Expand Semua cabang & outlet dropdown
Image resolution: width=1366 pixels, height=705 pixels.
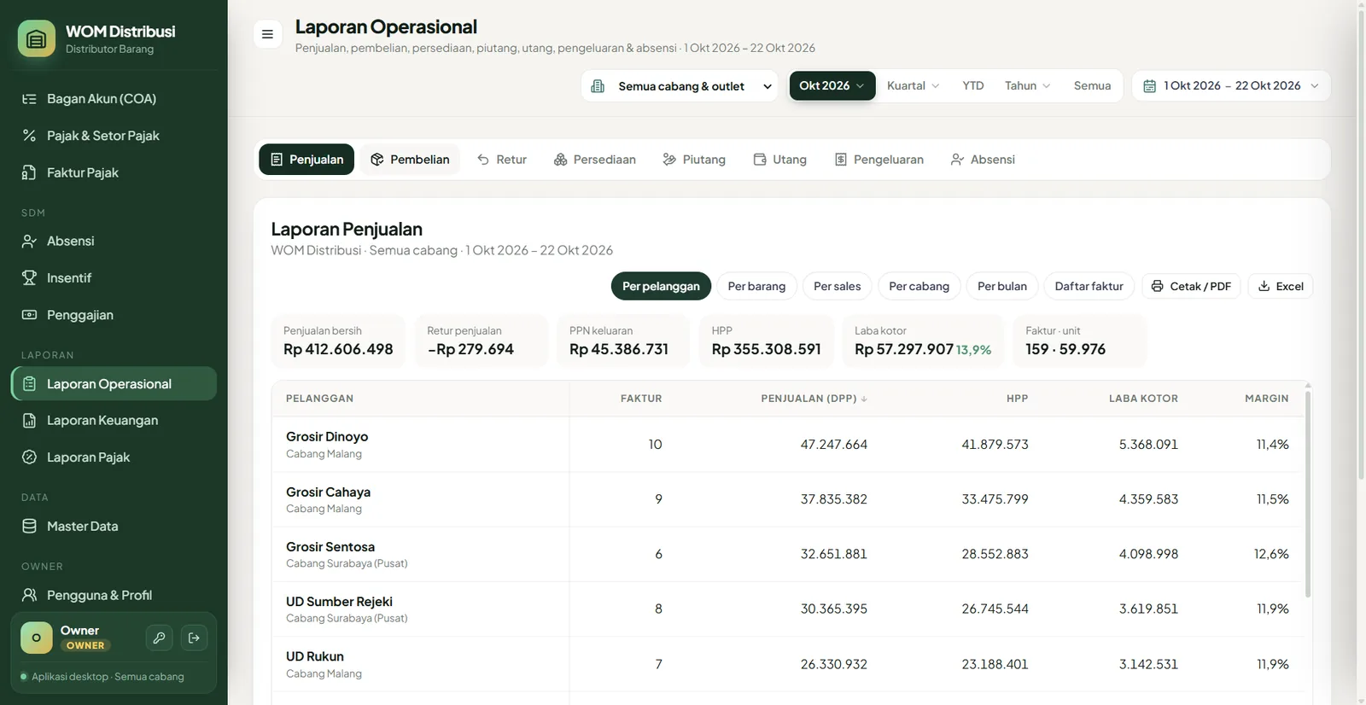click(680, 86)
